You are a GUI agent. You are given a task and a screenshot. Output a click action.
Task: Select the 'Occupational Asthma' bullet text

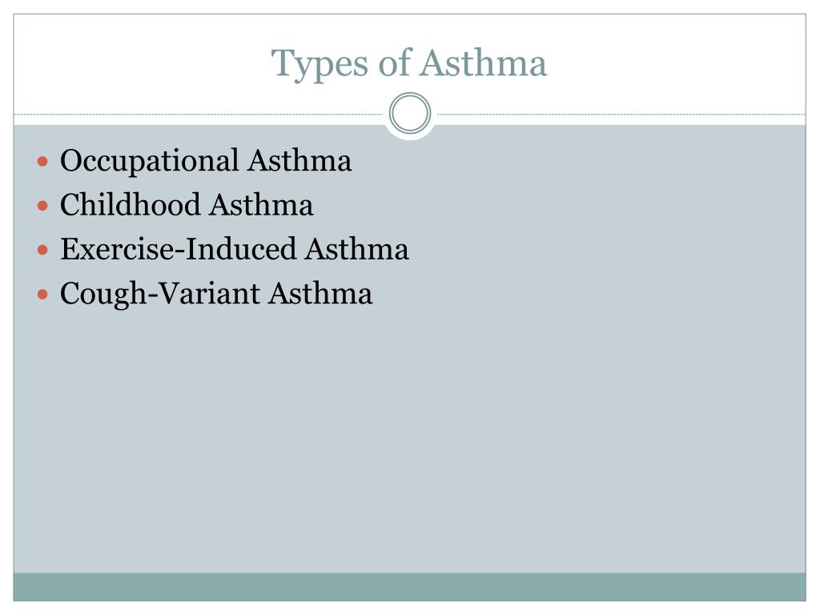pyautogui.click(x=206, y=161)
